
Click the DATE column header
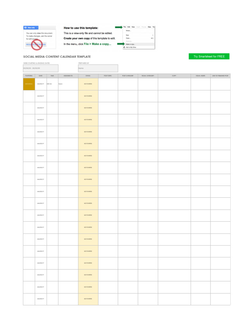[41, 76]
